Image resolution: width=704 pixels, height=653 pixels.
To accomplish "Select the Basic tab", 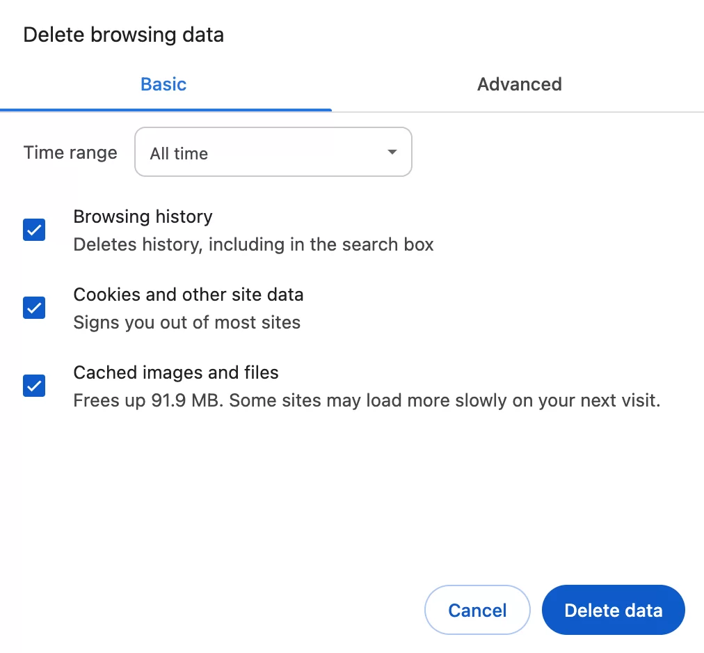I will click(x=163, y=84).
